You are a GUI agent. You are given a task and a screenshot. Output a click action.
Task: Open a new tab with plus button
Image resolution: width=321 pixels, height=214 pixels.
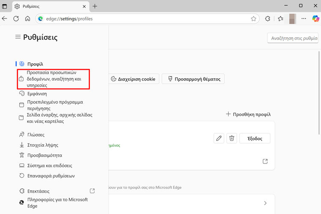click(x=95, y=6)
